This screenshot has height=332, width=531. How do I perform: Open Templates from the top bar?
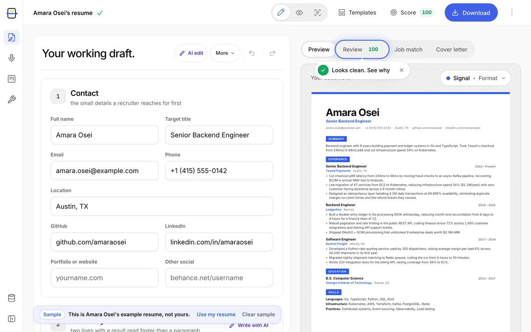click(357, 12)
